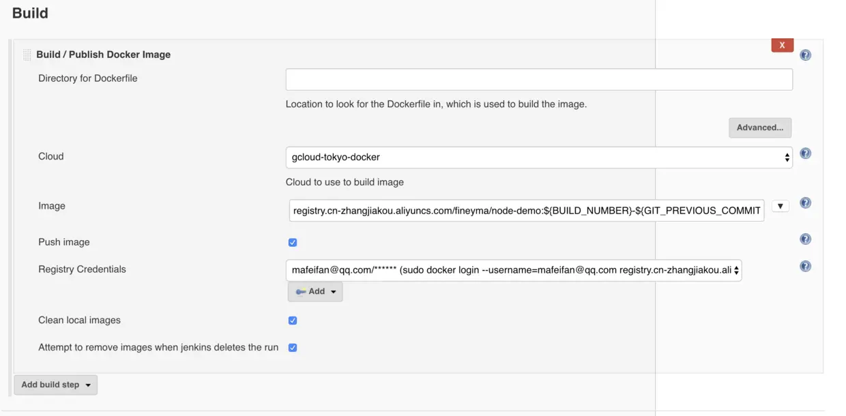Click the 'Attempt to remove images' label text
This screenshot has height=416, width=846.
click(158, 347)
